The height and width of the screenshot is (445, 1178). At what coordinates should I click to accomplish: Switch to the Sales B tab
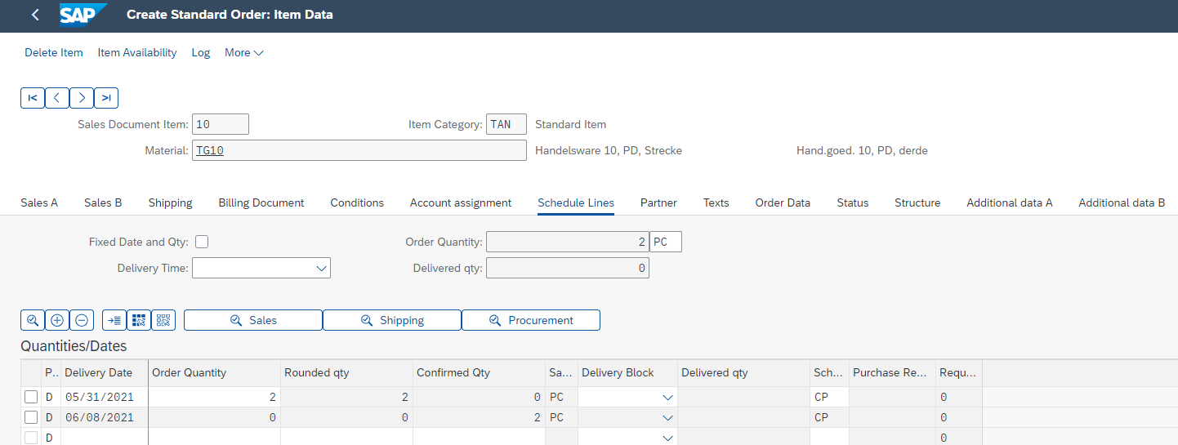point(103,202)
